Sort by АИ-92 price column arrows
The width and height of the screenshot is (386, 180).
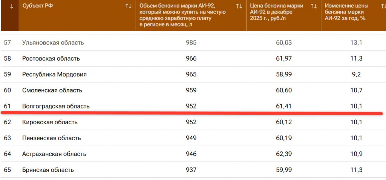[x=313, y=6]
